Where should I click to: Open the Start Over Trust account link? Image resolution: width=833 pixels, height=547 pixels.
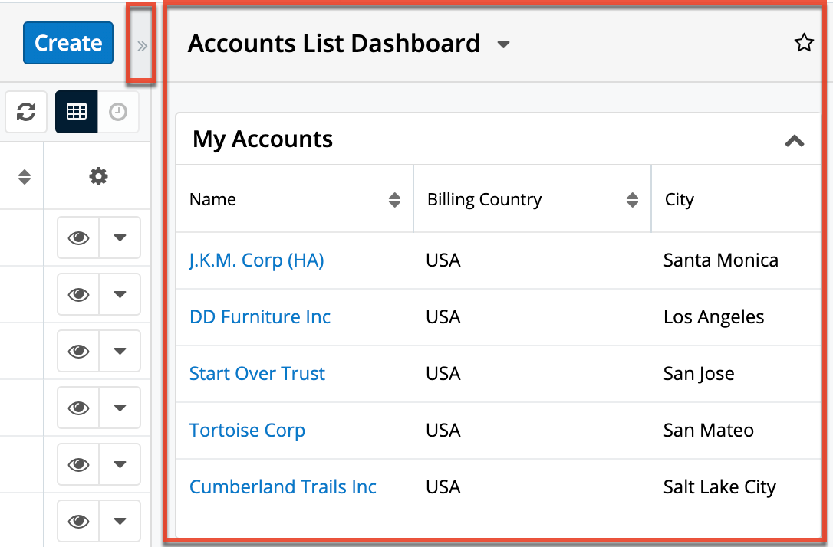[x=257, y=373]
